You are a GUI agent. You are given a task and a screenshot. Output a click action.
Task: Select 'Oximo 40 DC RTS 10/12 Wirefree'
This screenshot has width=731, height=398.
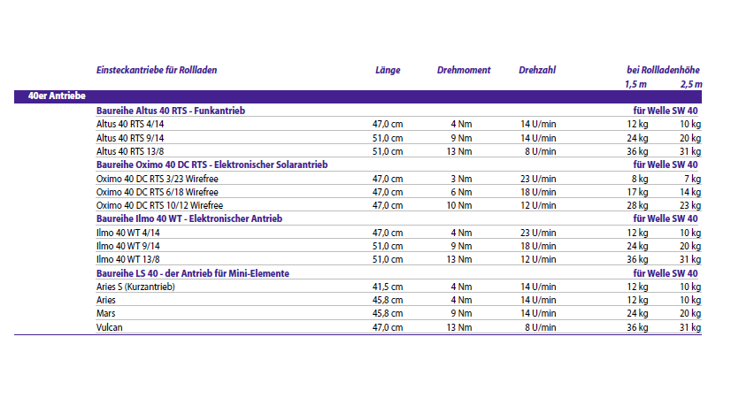coord(159,205)
